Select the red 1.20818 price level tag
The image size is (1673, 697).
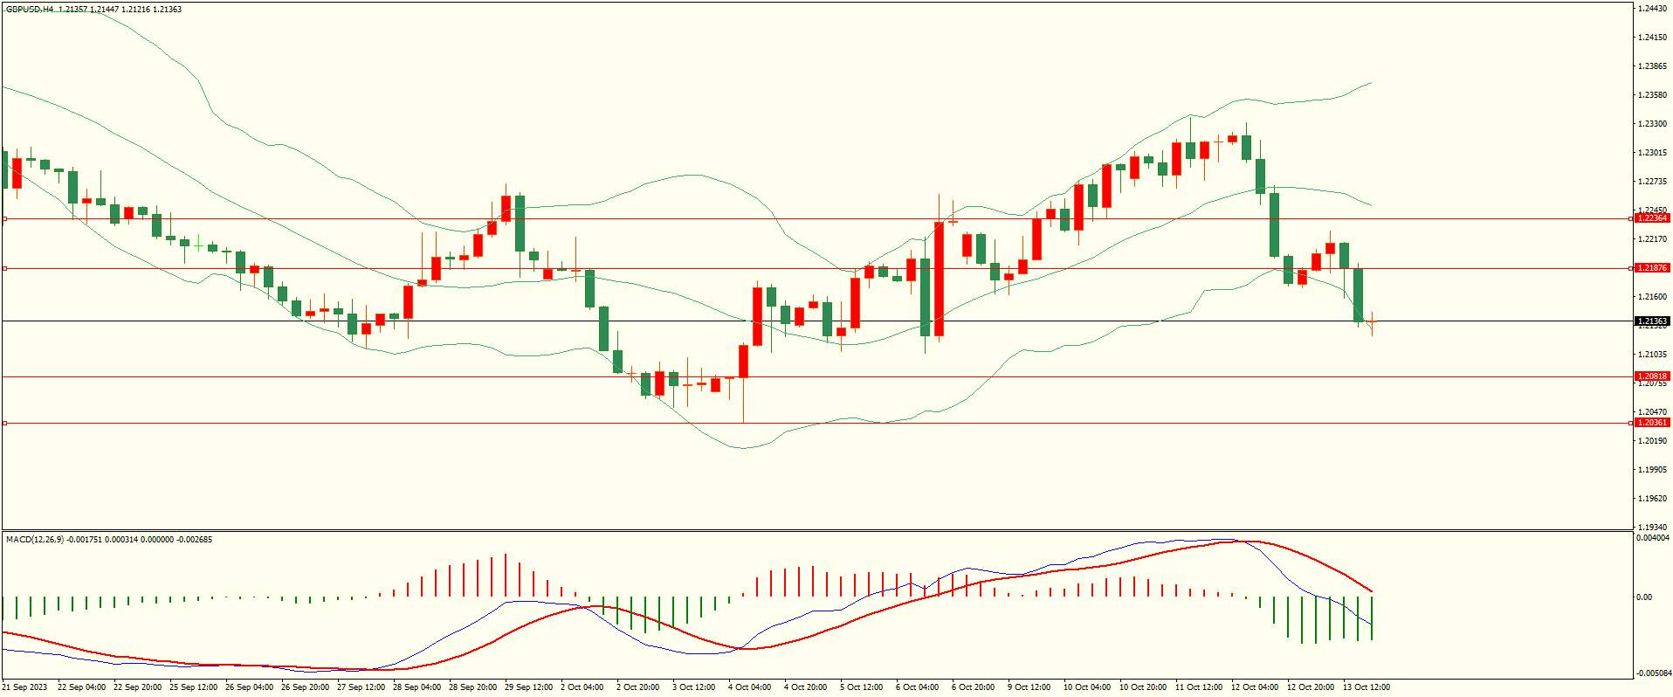pyautogui.click(x=1652, y=376)
